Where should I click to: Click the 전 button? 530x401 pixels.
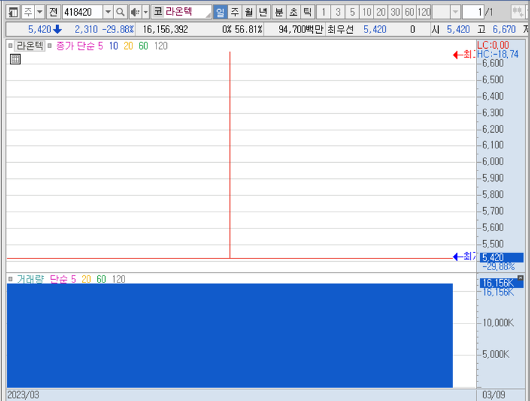pos(53,12)
